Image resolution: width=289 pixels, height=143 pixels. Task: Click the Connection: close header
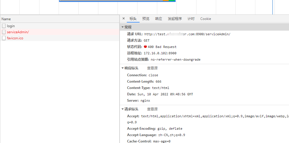tap(142, 75)
